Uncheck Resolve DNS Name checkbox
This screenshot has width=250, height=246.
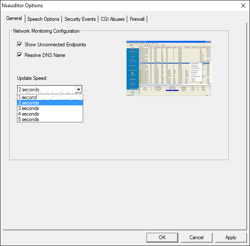(20, 55)
